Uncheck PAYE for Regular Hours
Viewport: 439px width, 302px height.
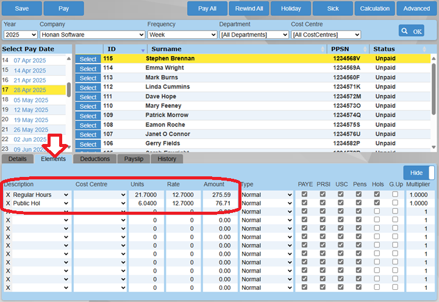click(305, 195)
